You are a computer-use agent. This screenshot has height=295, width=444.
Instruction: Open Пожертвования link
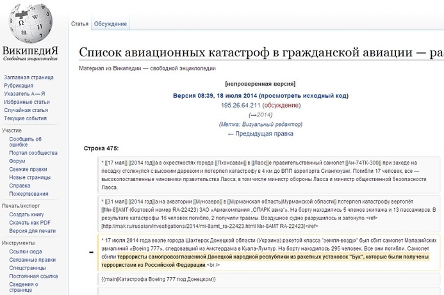(29, 194)
